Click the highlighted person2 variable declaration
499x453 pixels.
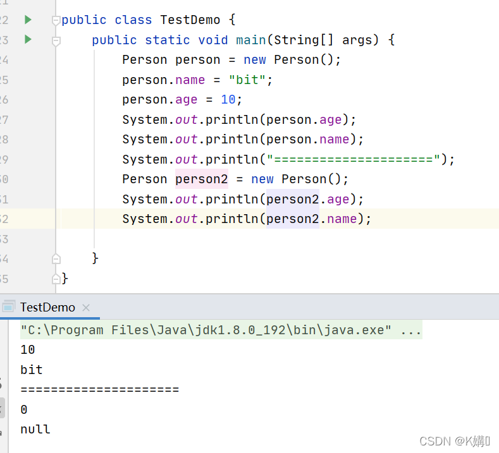coord(201,179)
